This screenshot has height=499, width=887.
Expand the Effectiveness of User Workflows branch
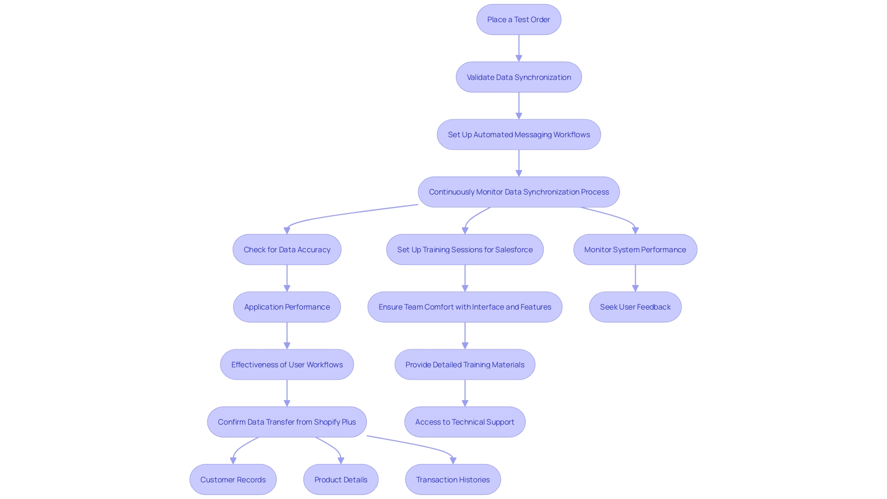(x=287, y=365)
